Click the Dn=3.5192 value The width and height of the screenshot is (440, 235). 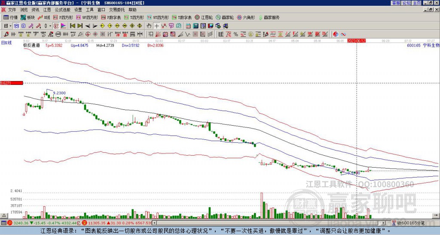pyautogui.click(x=130, y=45)
